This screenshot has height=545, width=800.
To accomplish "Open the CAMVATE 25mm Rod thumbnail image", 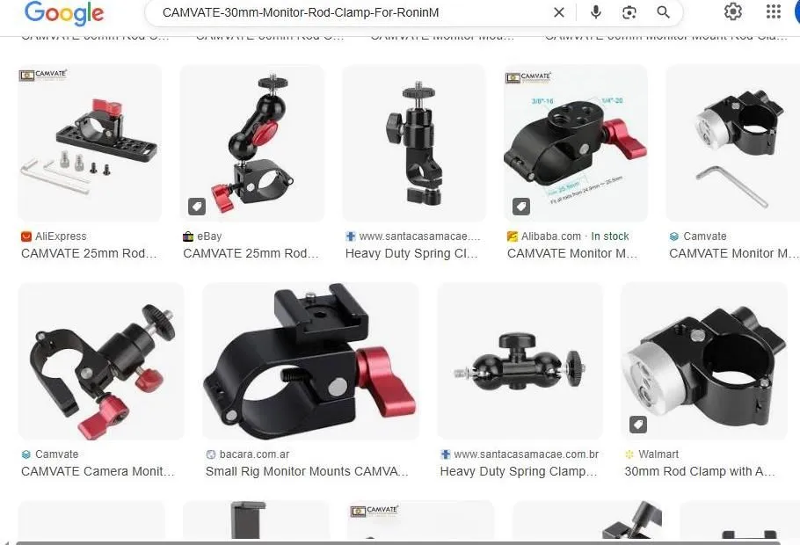I will [x=89, y=142].
